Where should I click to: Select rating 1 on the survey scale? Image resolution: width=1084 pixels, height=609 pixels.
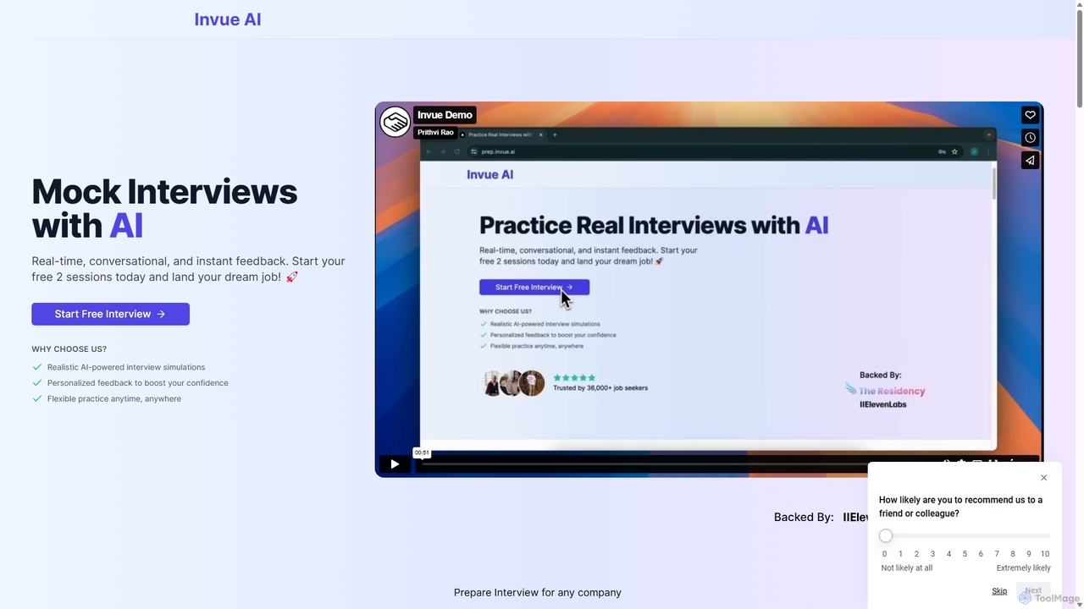(x=900, y=554)
